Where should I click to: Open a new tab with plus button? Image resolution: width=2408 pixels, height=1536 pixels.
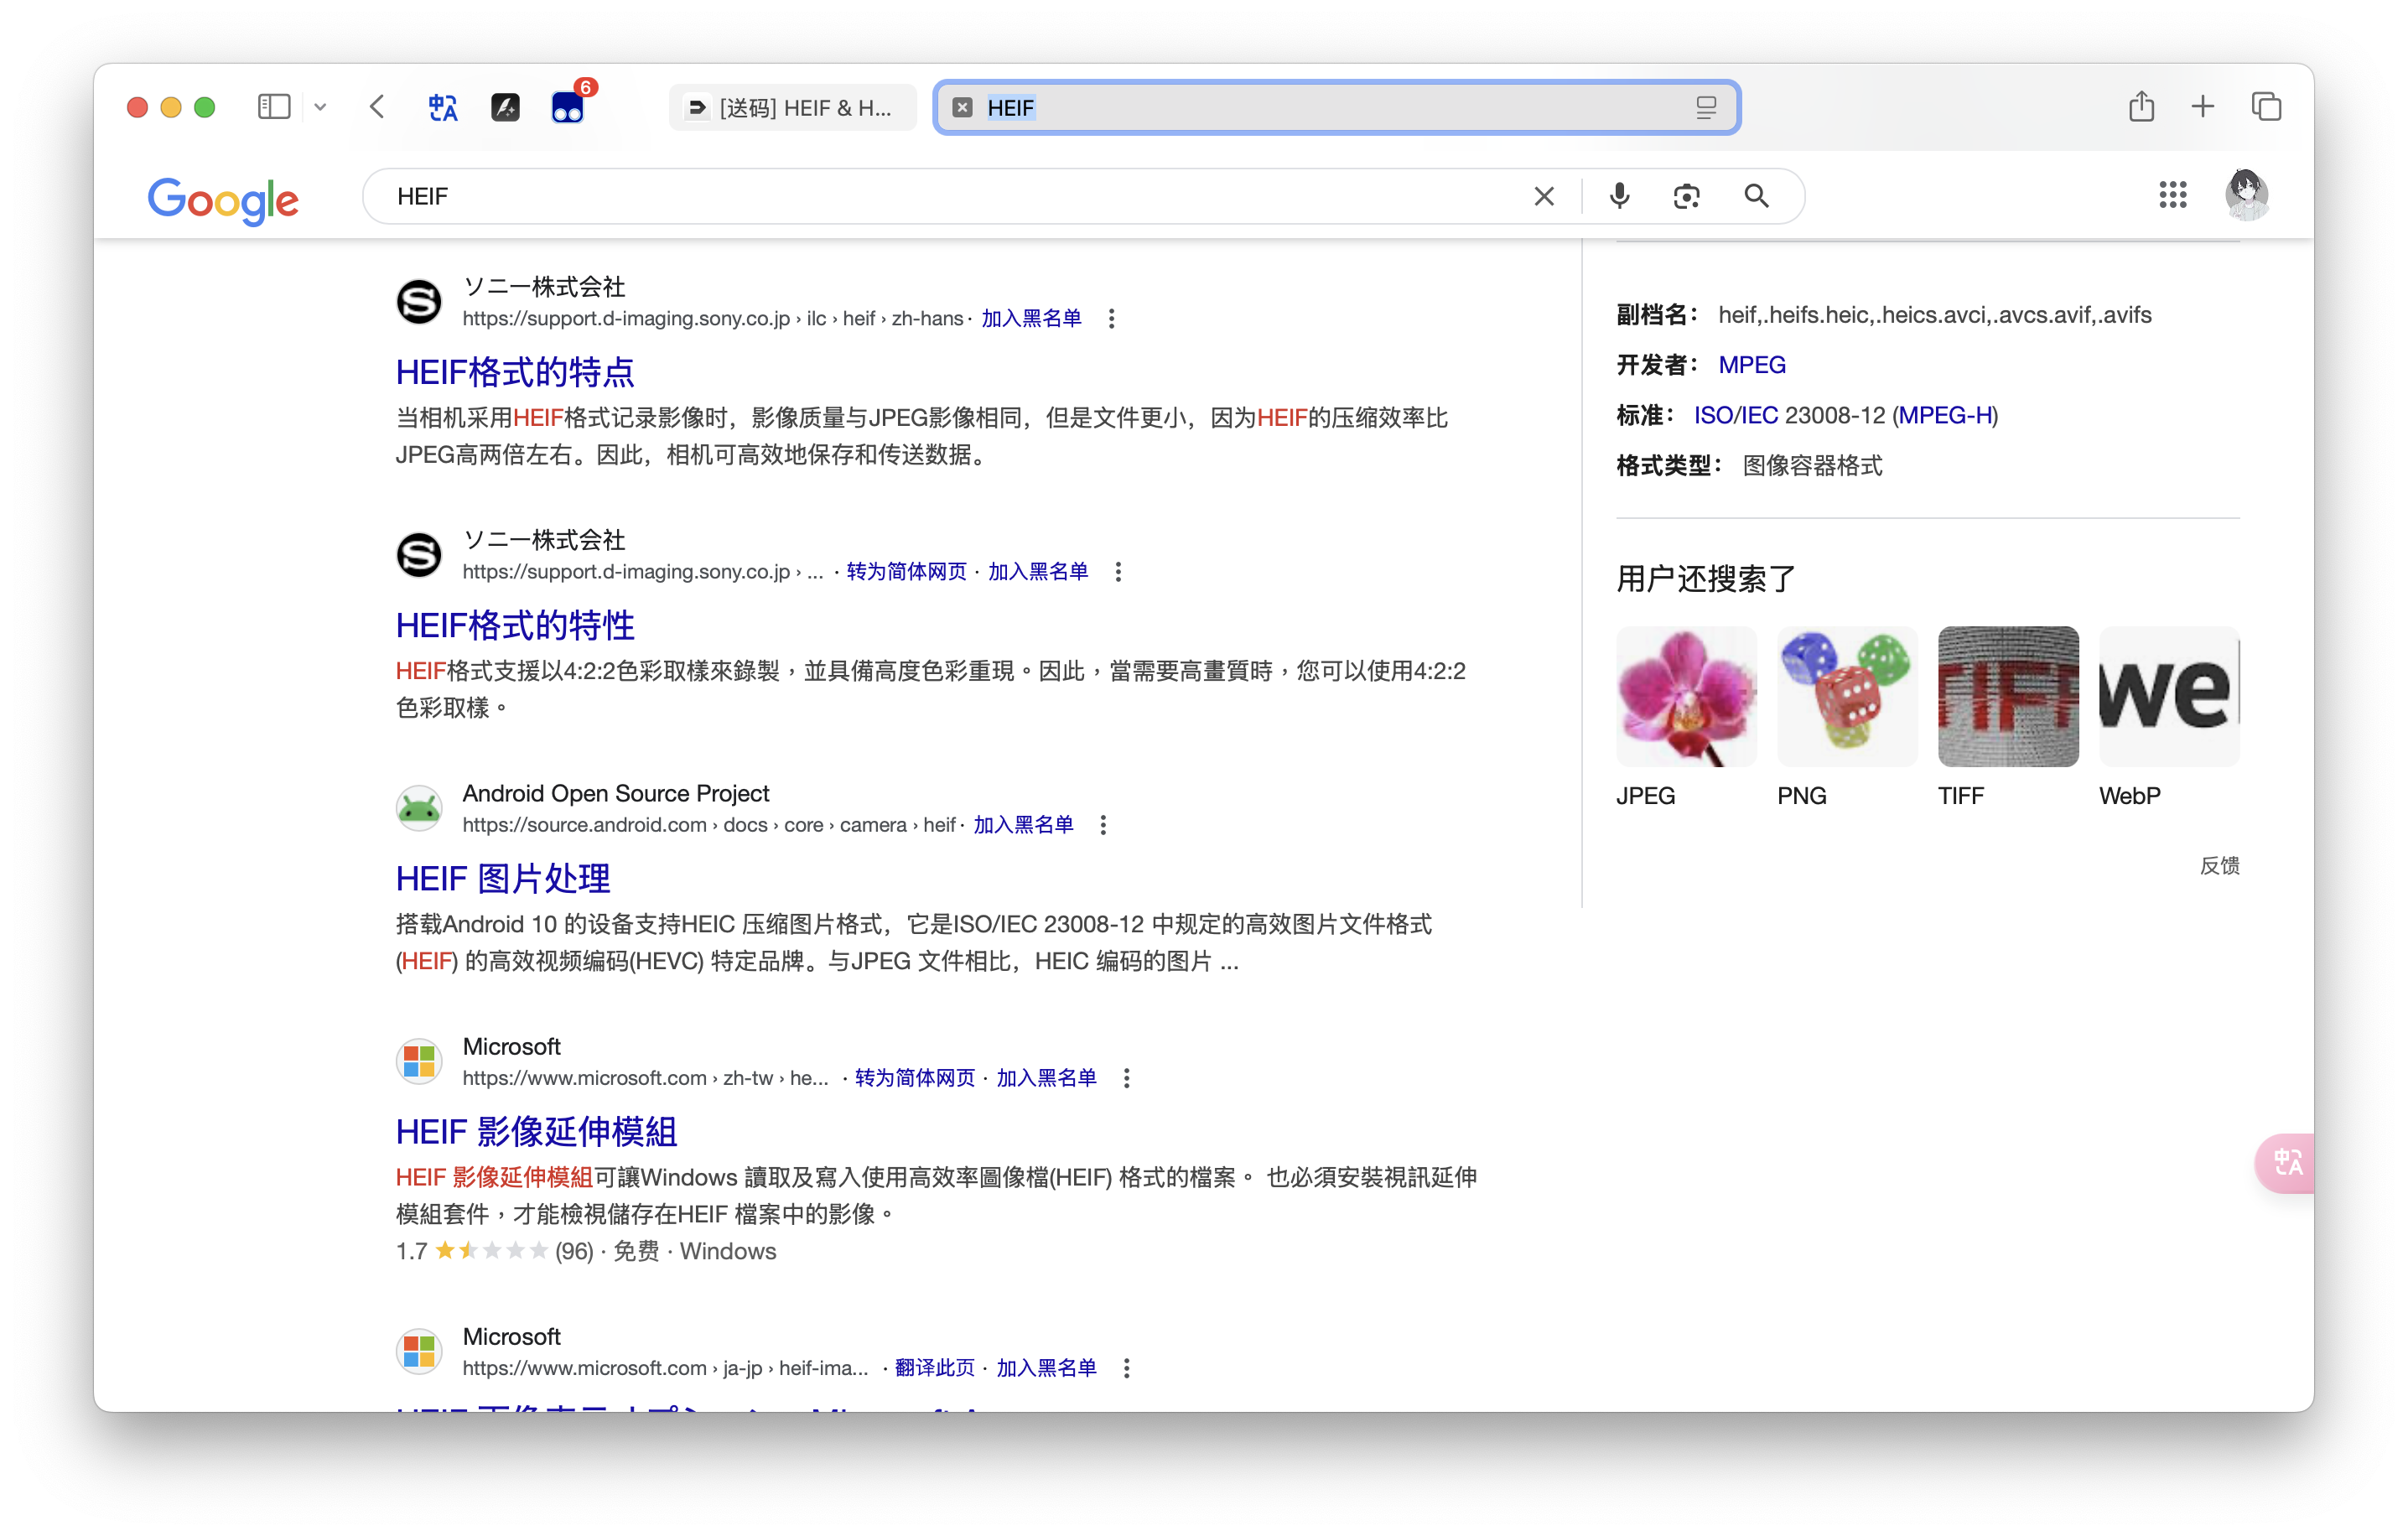[2203, 107]
